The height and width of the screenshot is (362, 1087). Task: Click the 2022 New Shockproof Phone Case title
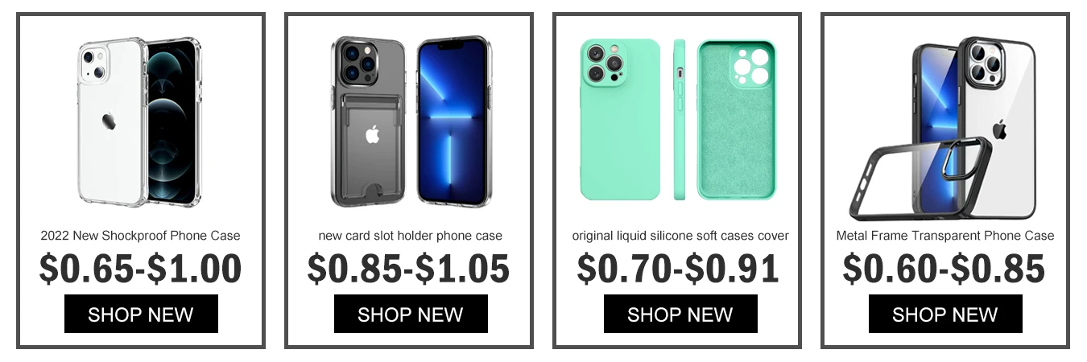click(x=140, y=236)
